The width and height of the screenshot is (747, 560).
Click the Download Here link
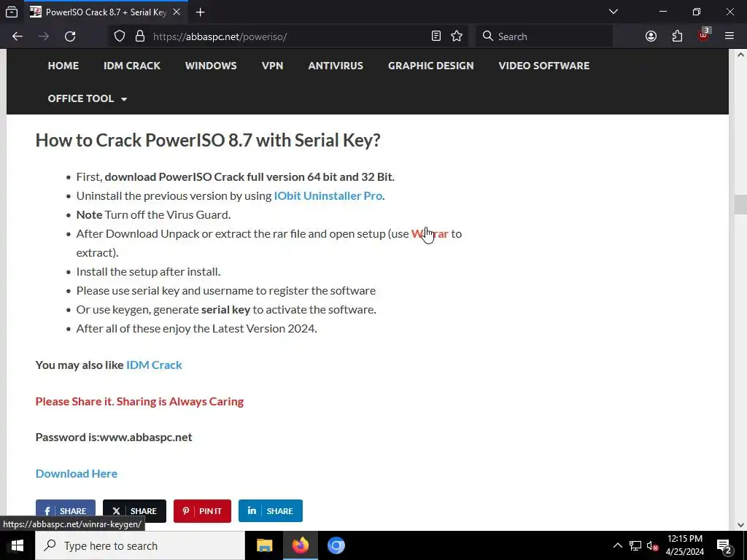point(76,473)
